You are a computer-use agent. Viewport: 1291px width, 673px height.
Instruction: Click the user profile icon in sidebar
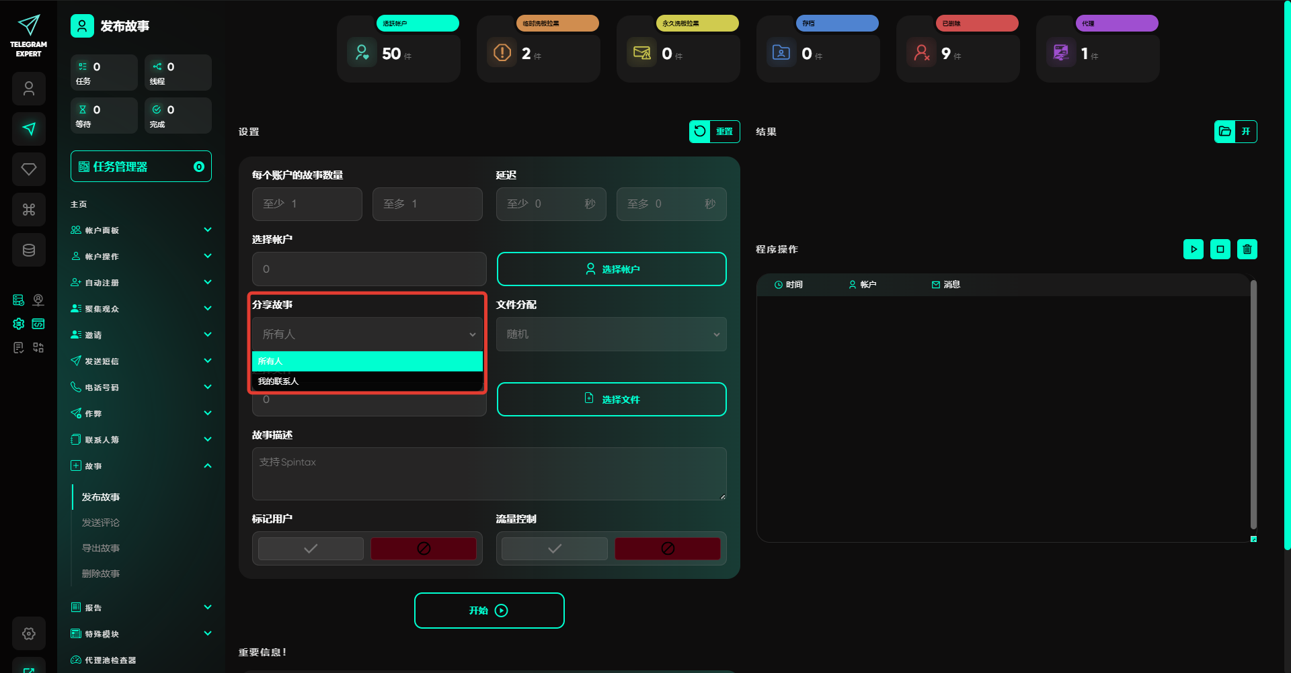tap(29, 89)
